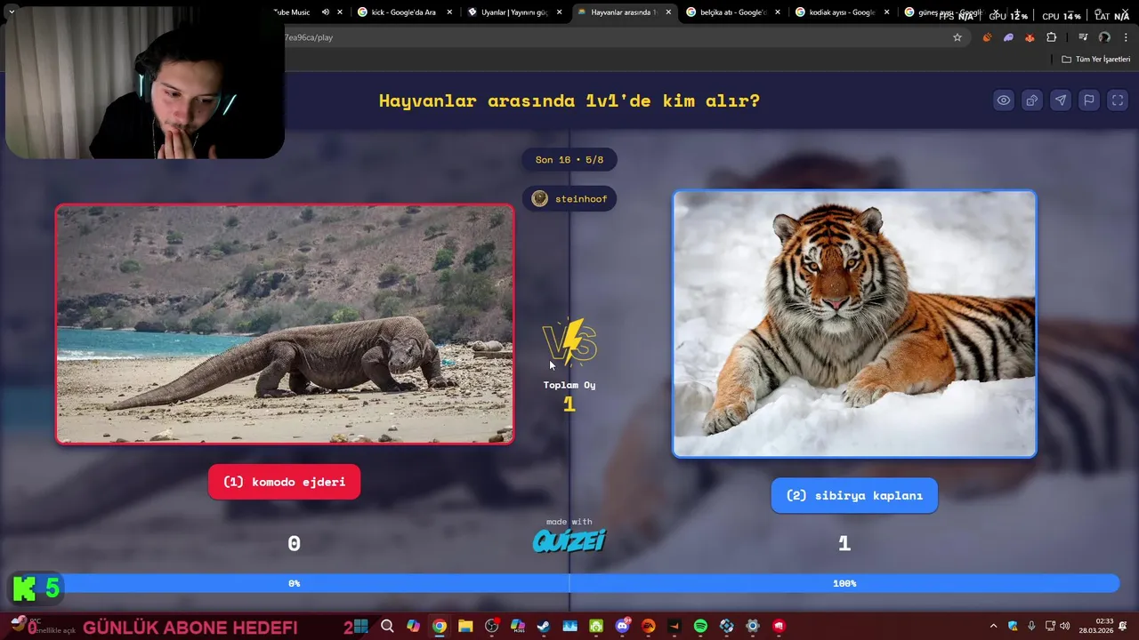
Task: Open the Chrome profile avatar
Action: click(1104, 37)
